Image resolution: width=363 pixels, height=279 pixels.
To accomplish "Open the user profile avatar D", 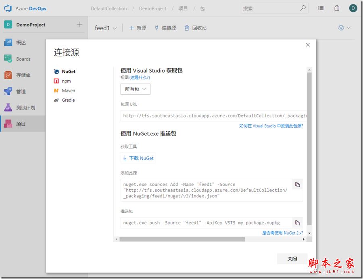I will coord(353,8).
